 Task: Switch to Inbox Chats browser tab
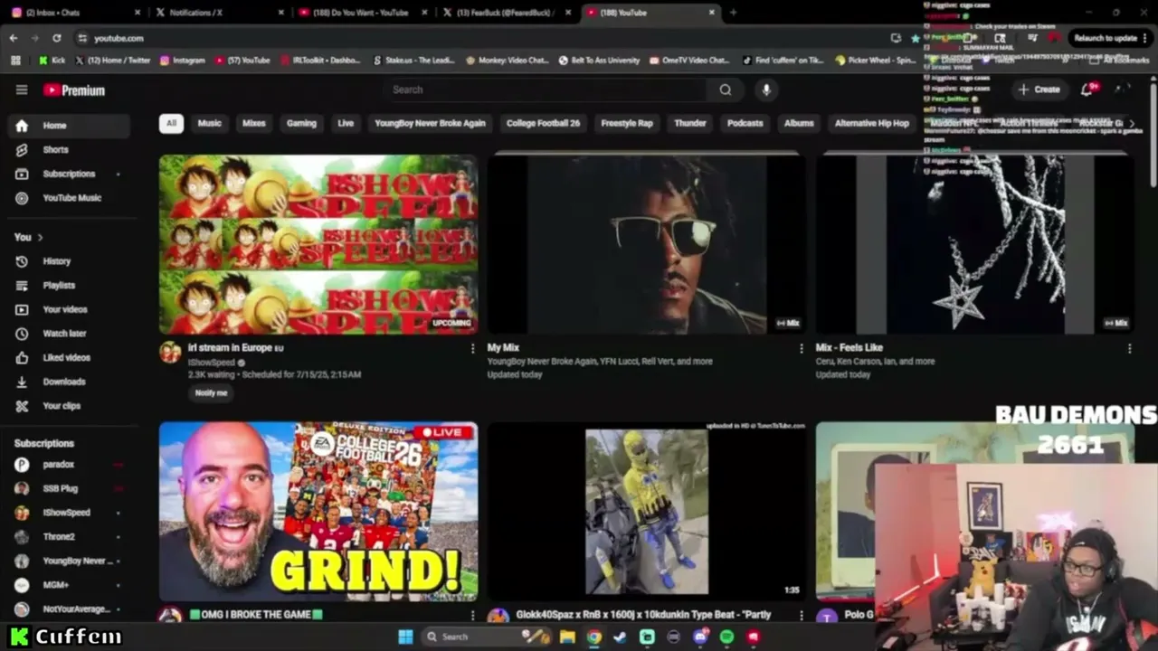(72, 13)
